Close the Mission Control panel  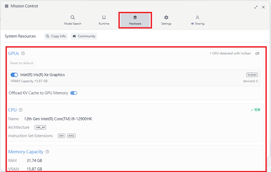(x=263, y=7)
